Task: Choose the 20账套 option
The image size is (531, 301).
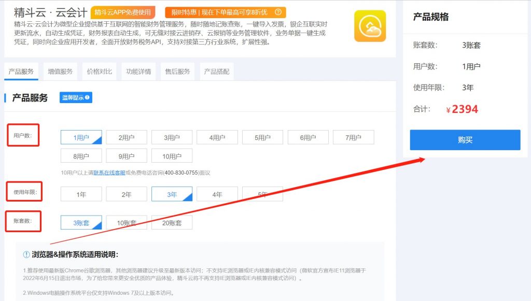Action: tap(172, 223)
